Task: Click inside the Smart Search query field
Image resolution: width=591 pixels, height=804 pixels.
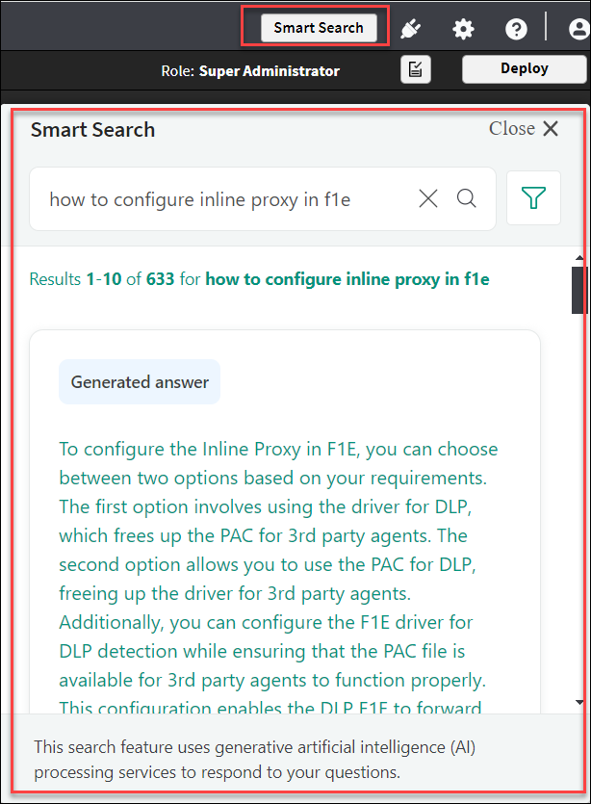Action: coord(221,199)
